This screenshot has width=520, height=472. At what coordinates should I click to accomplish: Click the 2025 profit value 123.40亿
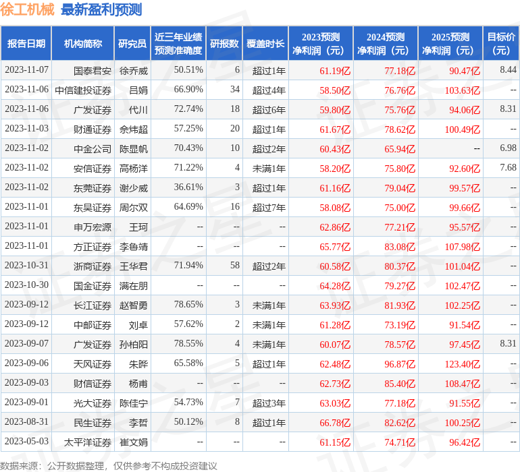[x=463, y=364]
